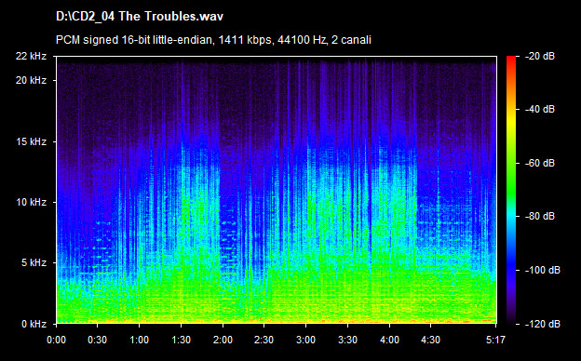Click the 15 kHz frequency label

coord(31,141)
